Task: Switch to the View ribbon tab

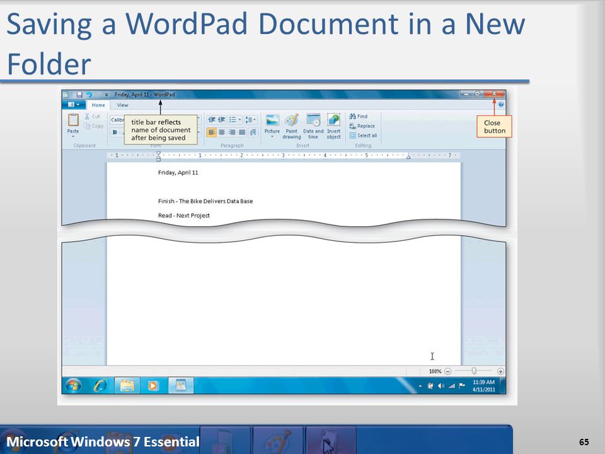Action: (x=122, y=105)
